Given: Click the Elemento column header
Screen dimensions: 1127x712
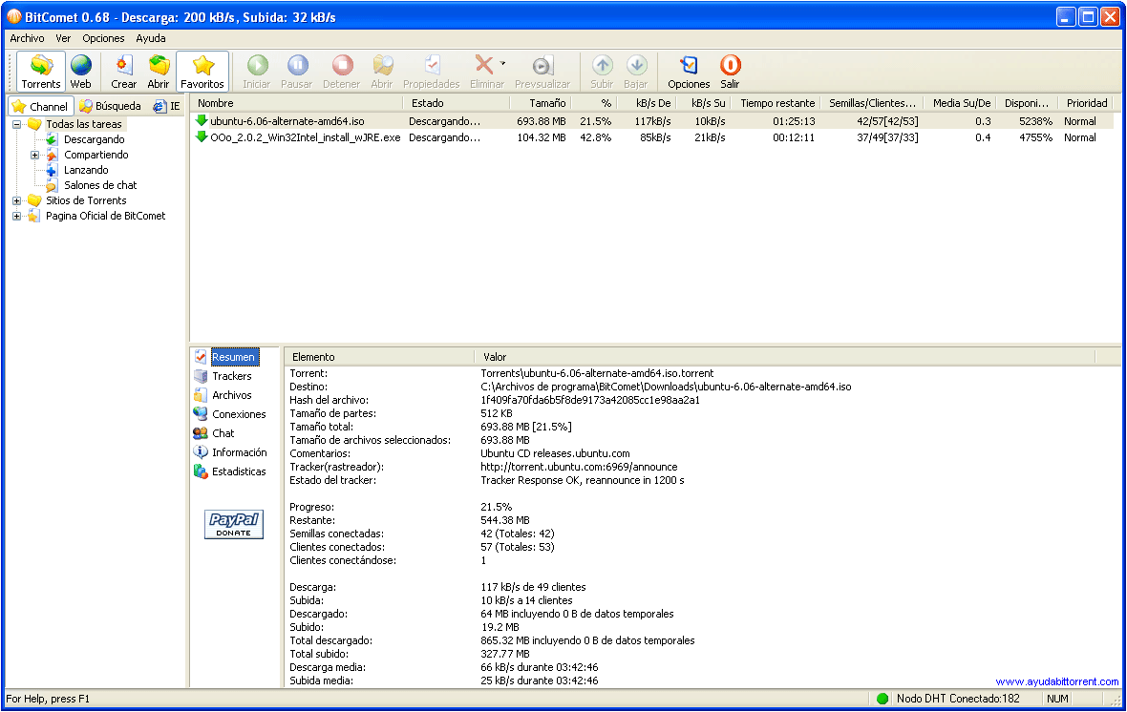Looking at the screenshot, I should [x=379, y=357].
